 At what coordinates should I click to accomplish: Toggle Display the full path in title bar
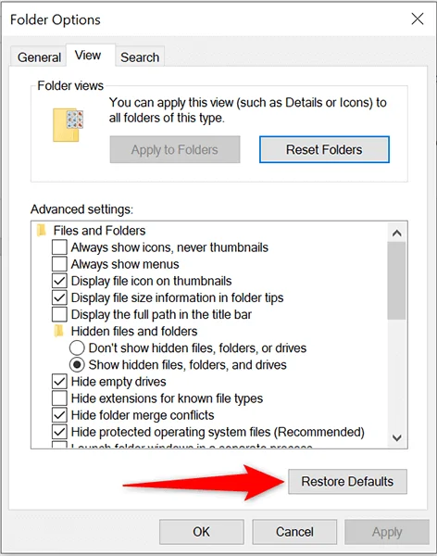click(59, 314)
